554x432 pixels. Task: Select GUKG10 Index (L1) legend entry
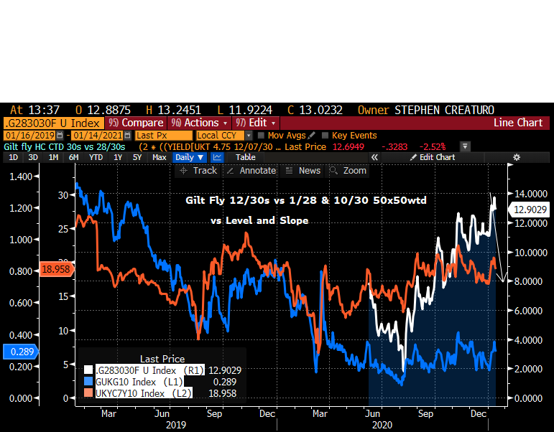pyautogui.click(x=139, y=382)
